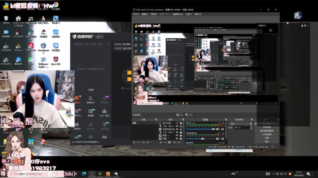Screen dimensions: 318x178
Task: Open Studio One desktop shortcut
Action: click(x=19, y=21)
